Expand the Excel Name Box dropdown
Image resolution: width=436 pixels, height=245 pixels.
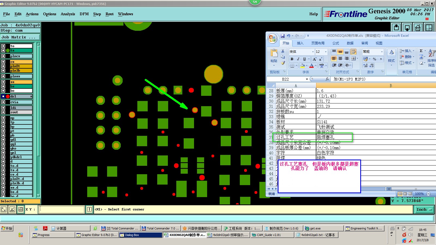(307, 79)
